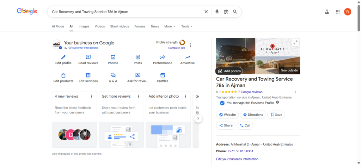The image size is (361, 165).
Task: Switch to the AI Mode tab
Action: tap(58, 26)
